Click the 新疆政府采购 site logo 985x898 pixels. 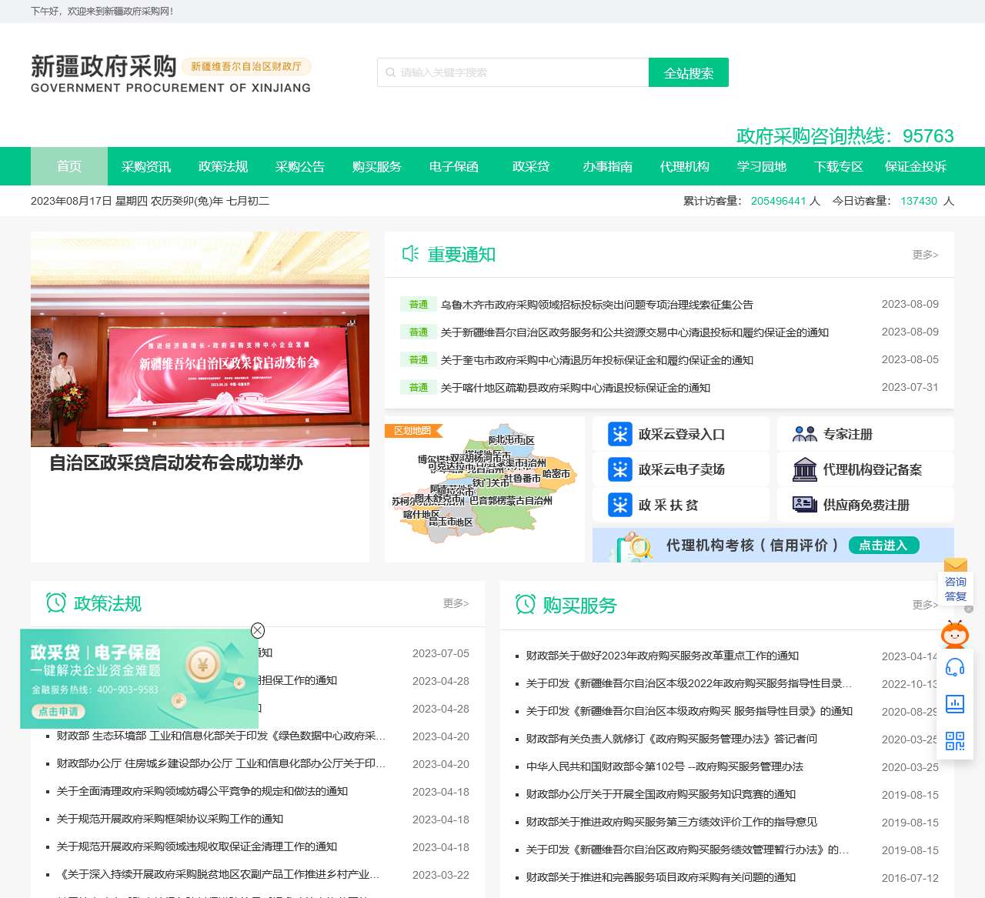coord(171,74)
